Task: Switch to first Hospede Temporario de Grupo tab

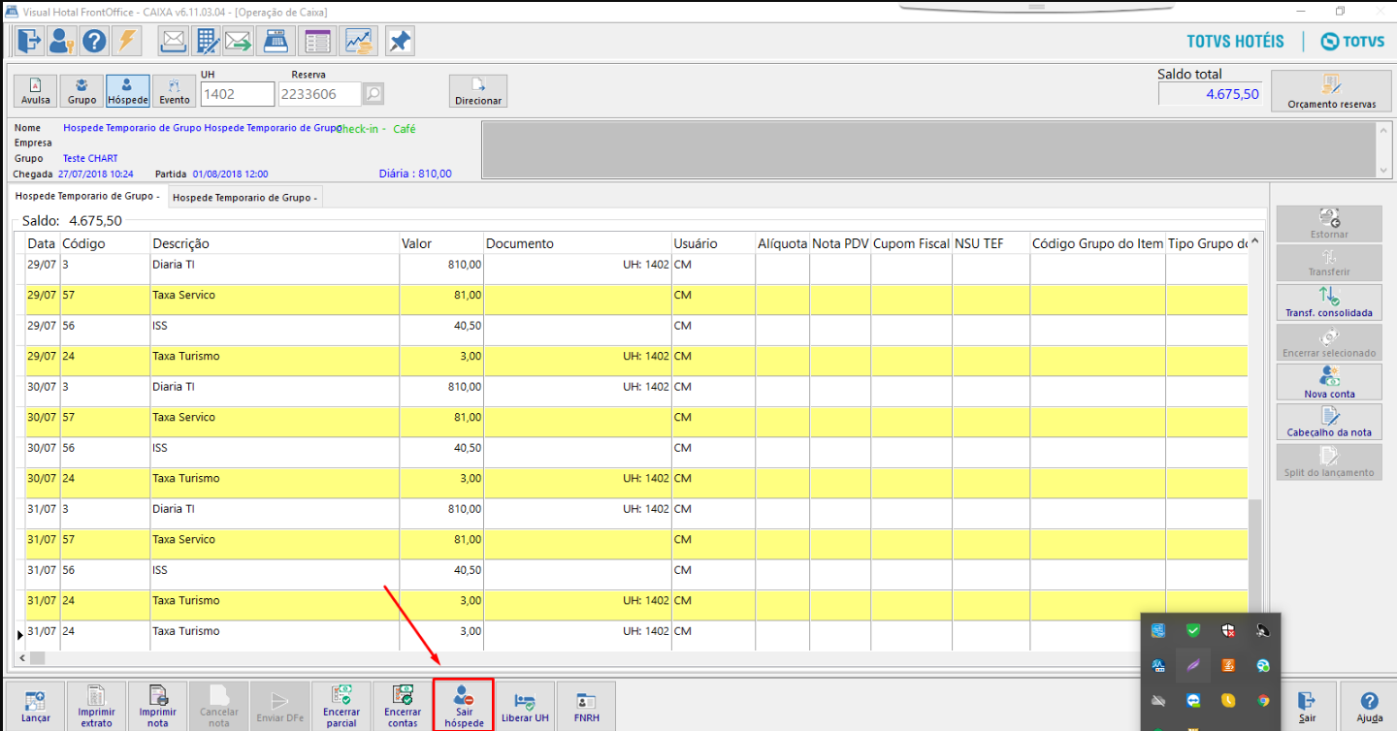Action: [87, 196]
